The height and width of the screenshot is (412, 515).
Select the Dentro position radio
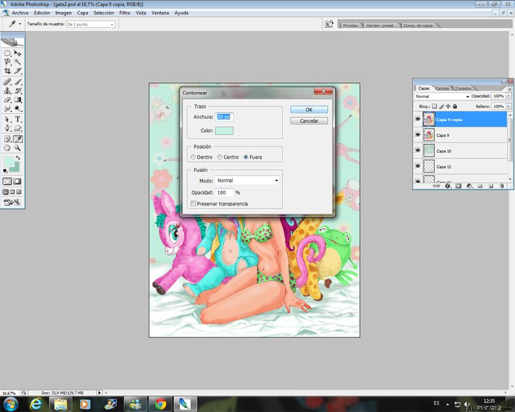click(x=193, y=157)
